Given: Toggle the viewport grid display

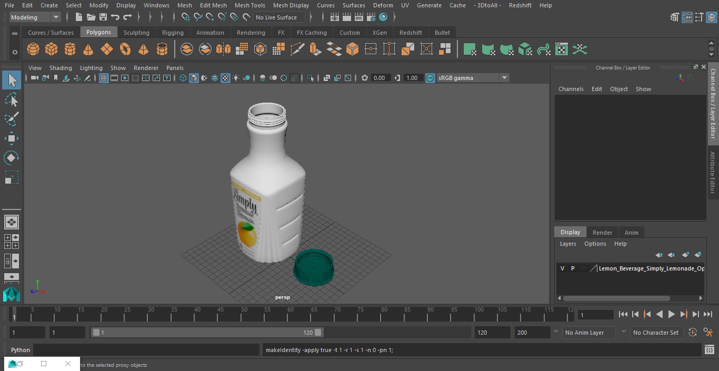Looking at the screenshot, I should pyautogui.click(x=104, y=78).
